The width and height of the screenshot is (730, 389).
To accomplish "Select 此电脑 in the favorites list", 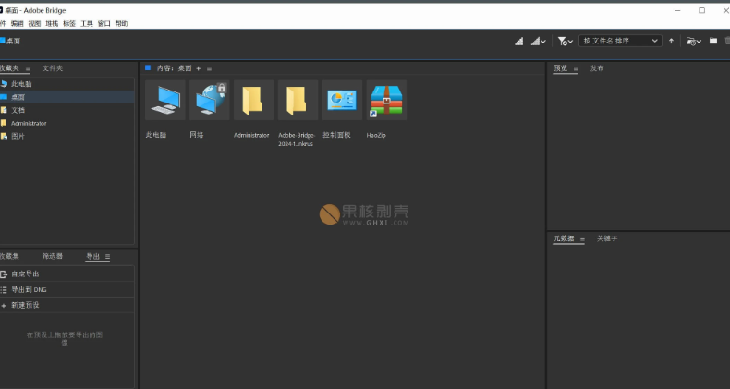I will (x=67, y=84).
